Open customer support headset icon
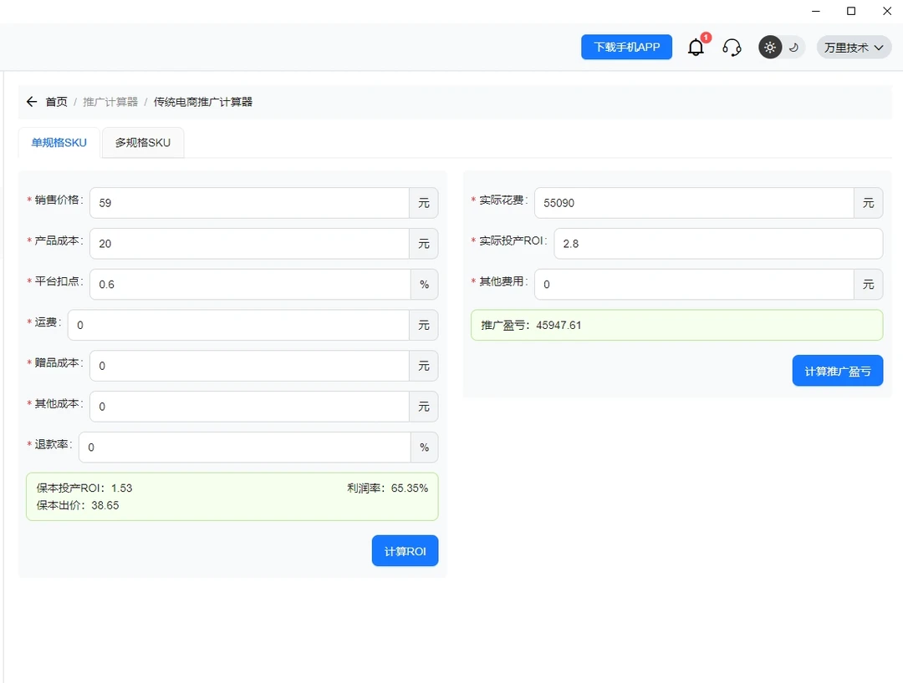This screenshot has width=903, height=683. pos(732,48)
